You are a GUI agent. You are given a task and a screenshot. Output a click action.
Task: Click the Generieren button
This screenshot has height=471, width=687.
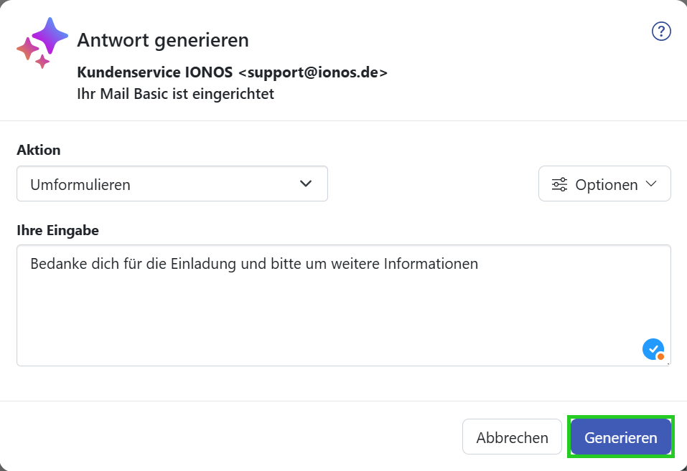pyautogui.click(x=621, y=437)
